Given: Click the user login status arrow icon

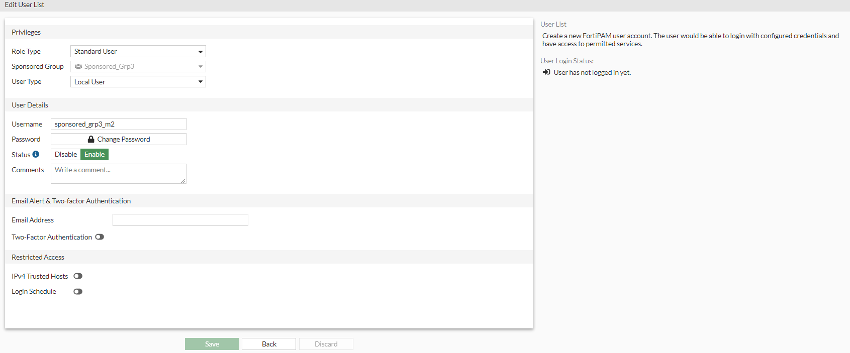Looking at the screenshot, I should [546, 72].
